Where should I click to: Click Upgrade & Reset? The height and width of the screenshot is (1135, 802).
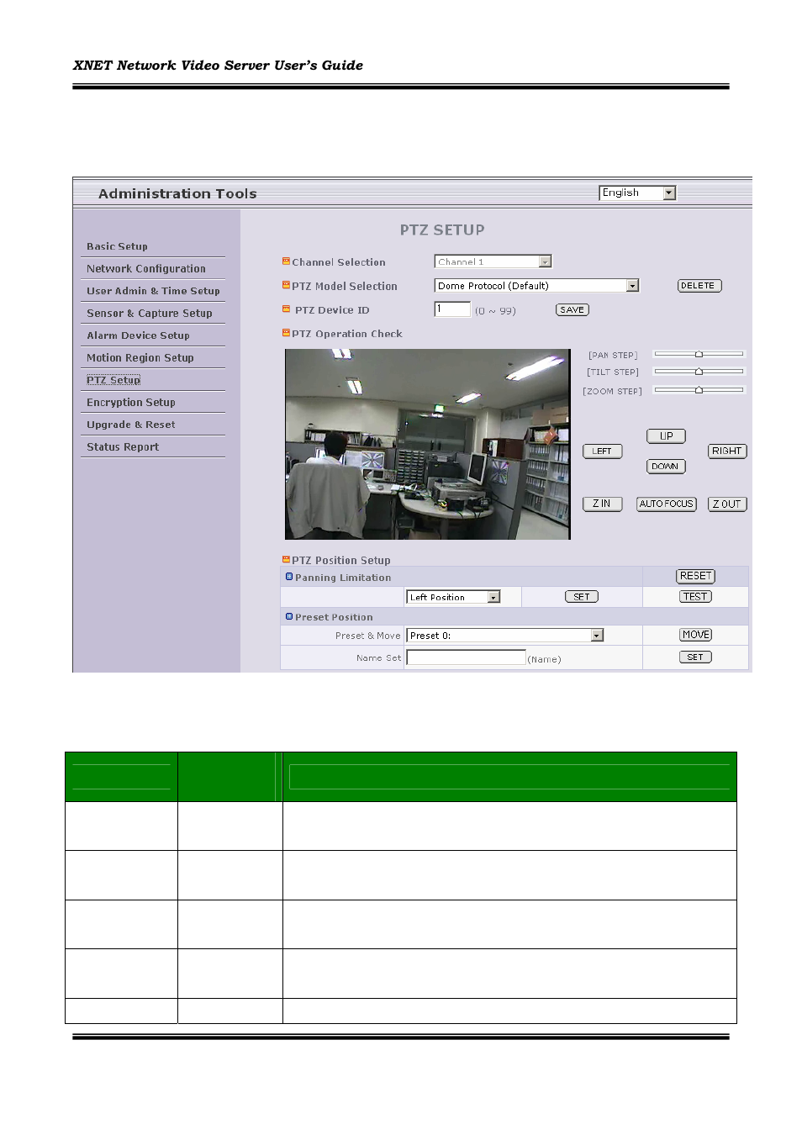coord(130,425)
